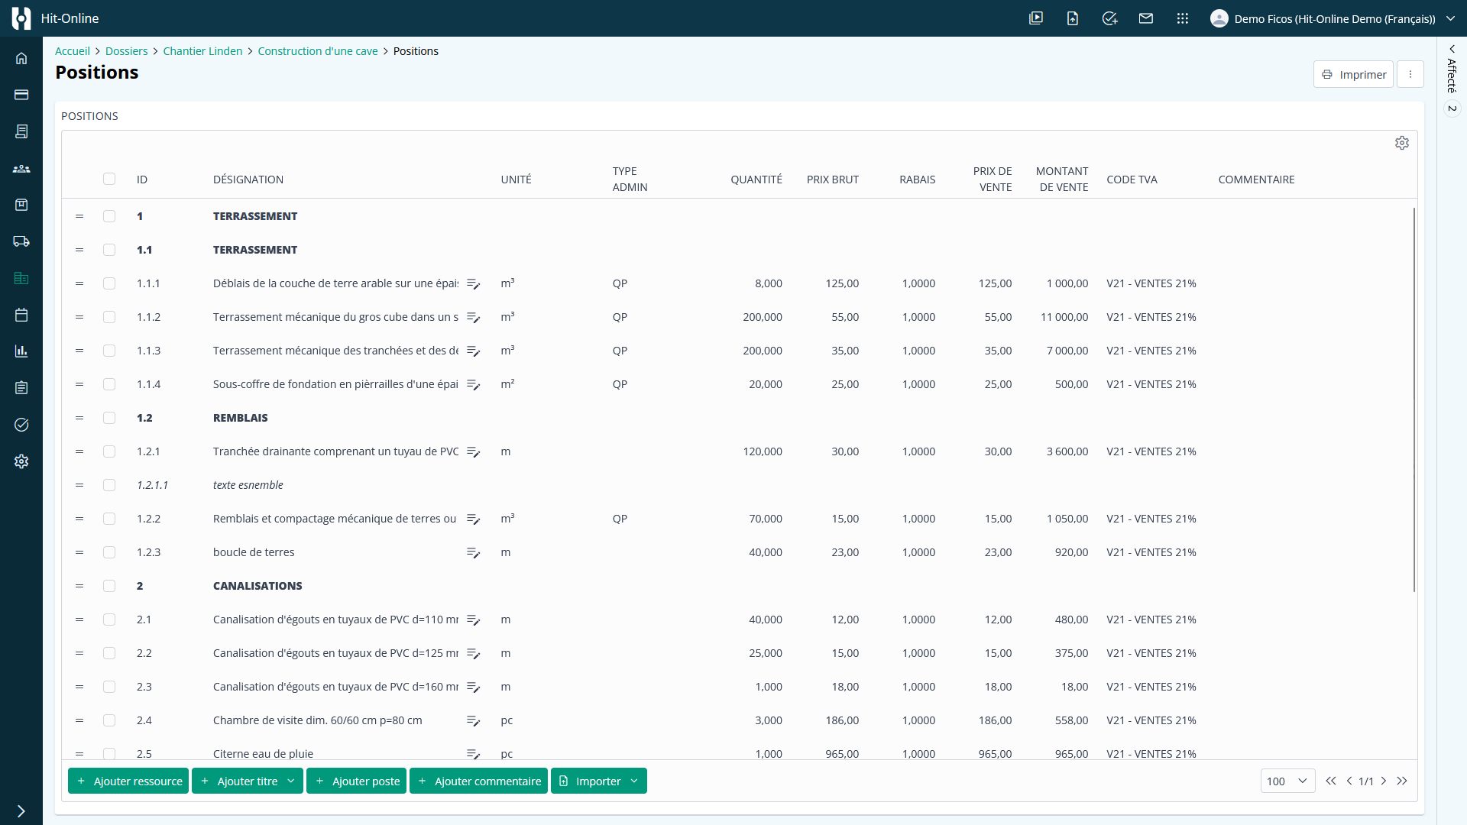Click the Ajouter poste button

(356, 781)
